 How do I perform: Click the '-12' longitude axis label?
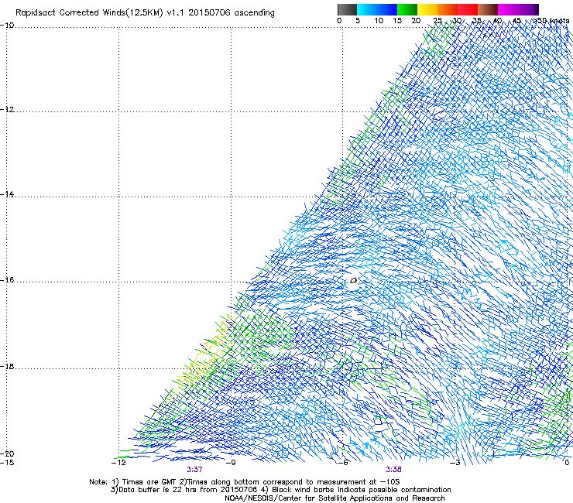point(118,463)
